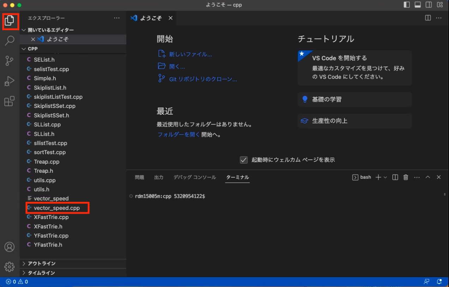Click the kill terminal trash icon

406,177
